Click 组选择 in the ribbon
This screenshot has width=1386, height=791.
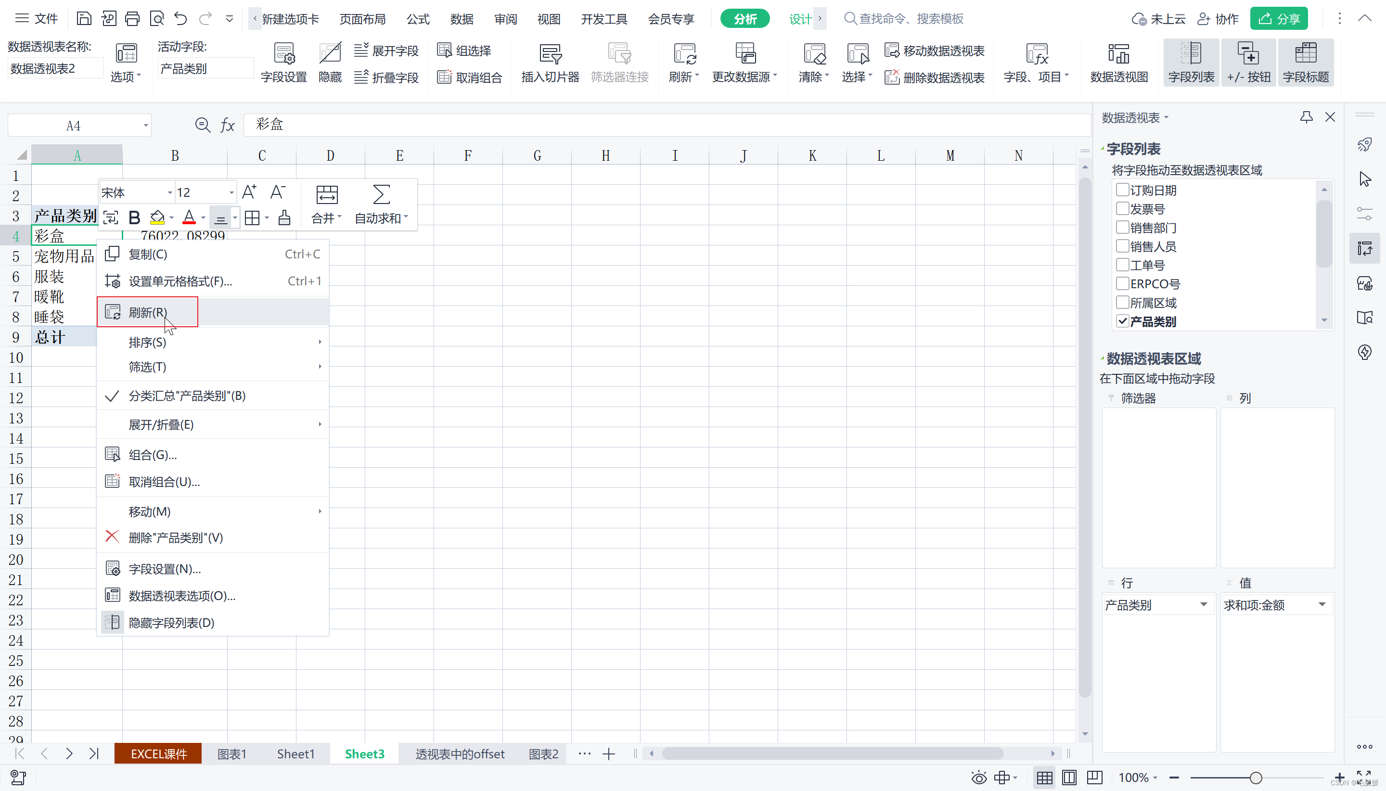coord(464,51)
